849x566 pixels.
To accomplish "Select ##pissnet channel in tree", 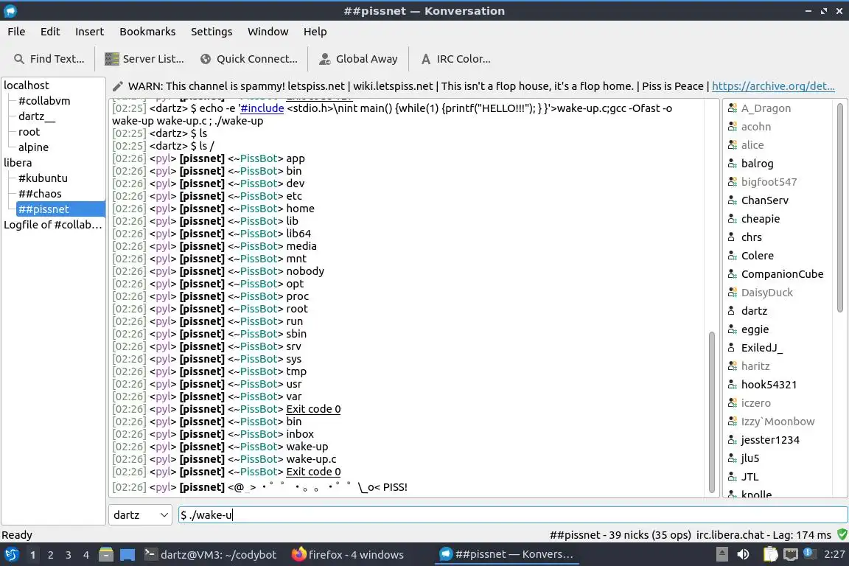I will coord(60,209).
